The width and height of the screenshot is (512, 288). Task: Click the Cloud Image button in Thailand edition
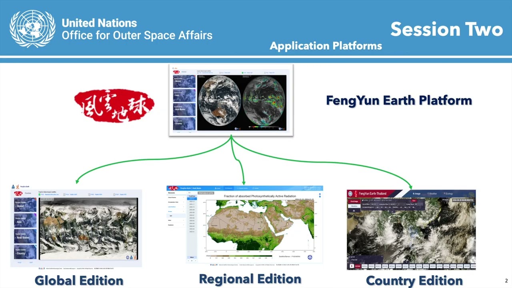point(354,201)
